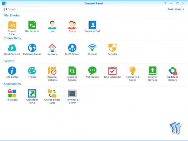Switch to Basic Mode
The width and height of the screenshot is (188, 141).
click(174, 9)
